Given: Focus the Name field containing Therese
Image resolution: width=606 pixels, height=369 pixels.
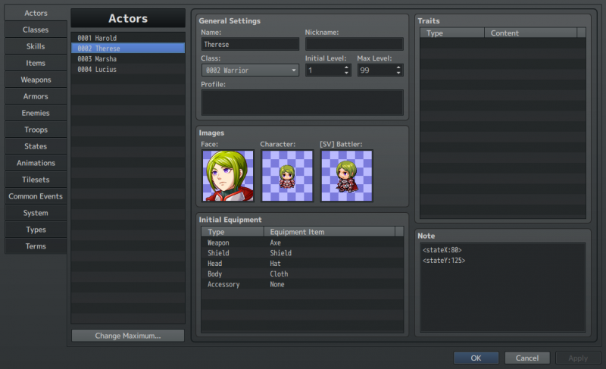Looking at the screenshot, I should click(x=250, y=45).
